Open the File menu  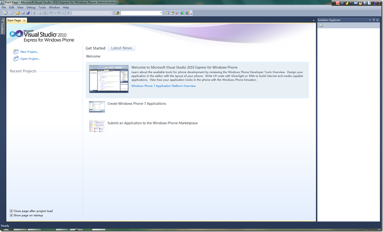(x=4, y=8)
